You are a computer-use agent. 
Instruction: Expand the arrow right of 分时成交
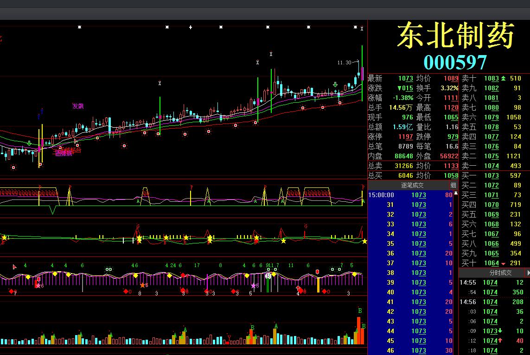pyautogui.click(x=528, y=273)
